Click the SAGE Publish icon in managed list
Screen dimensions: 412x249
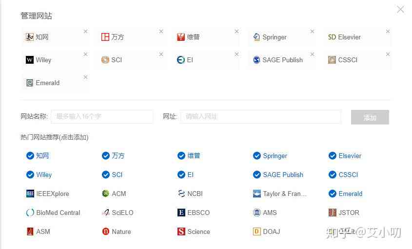[256, 60]
